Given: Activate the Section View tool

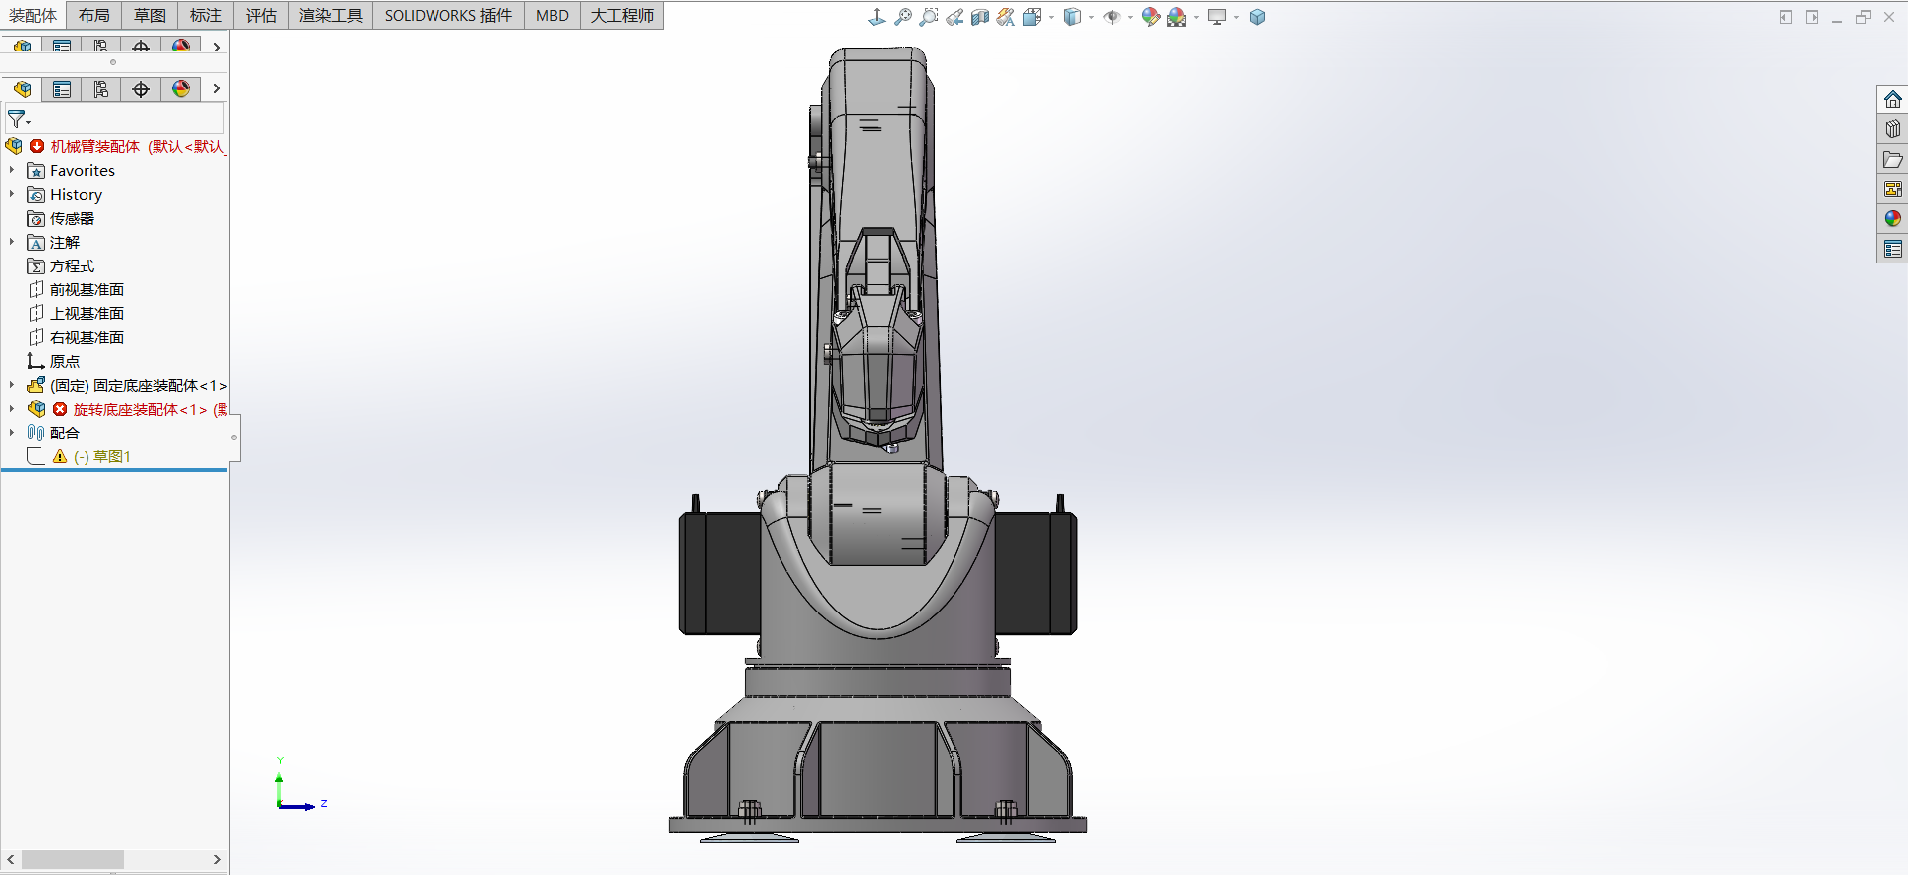Looking at the screenshot, I should [980, 17].
